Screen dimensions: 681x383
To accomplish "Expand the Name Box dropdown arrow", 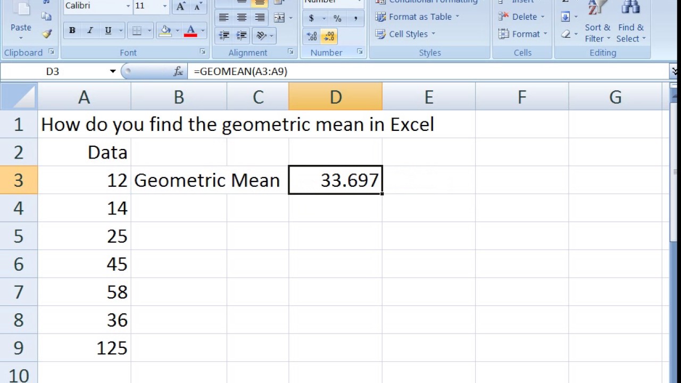I will click(113, 71).
